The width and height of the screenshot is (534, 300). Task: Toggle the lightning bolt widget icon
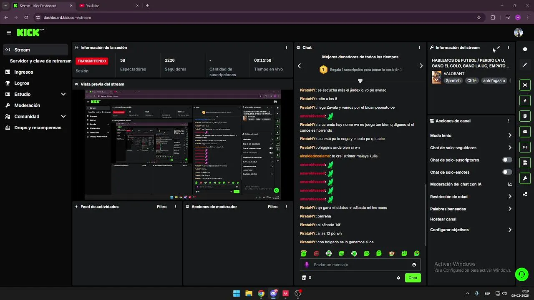525,100
